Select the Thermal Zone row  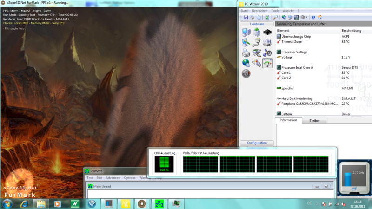[x=324, y=42]
